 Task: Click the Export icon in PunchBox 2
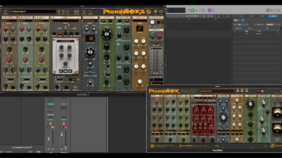click(x=84, y=12)
